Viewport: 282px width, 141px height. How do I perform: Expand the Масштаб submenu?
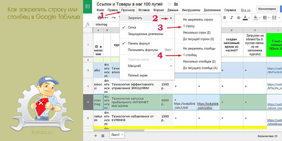click(147, 66)
